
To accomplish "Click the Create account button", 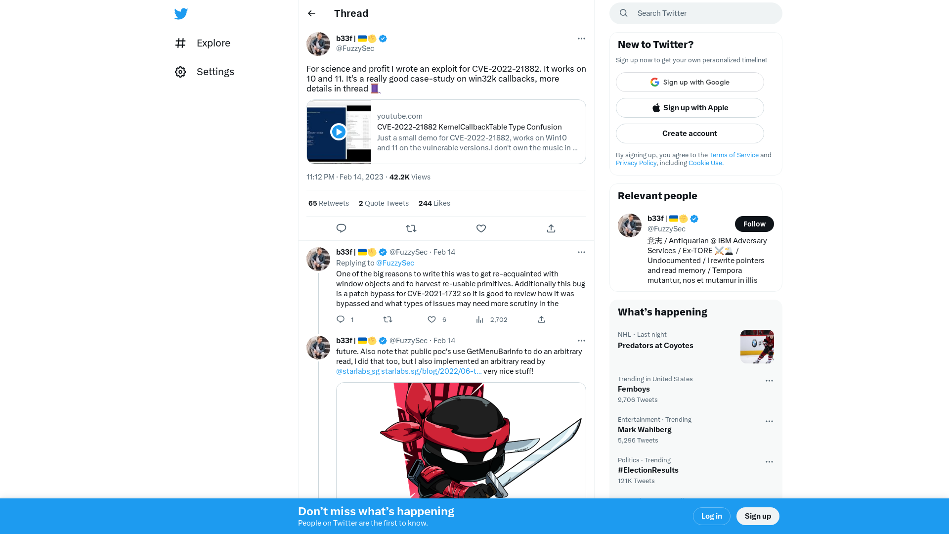I will (690, 133).
